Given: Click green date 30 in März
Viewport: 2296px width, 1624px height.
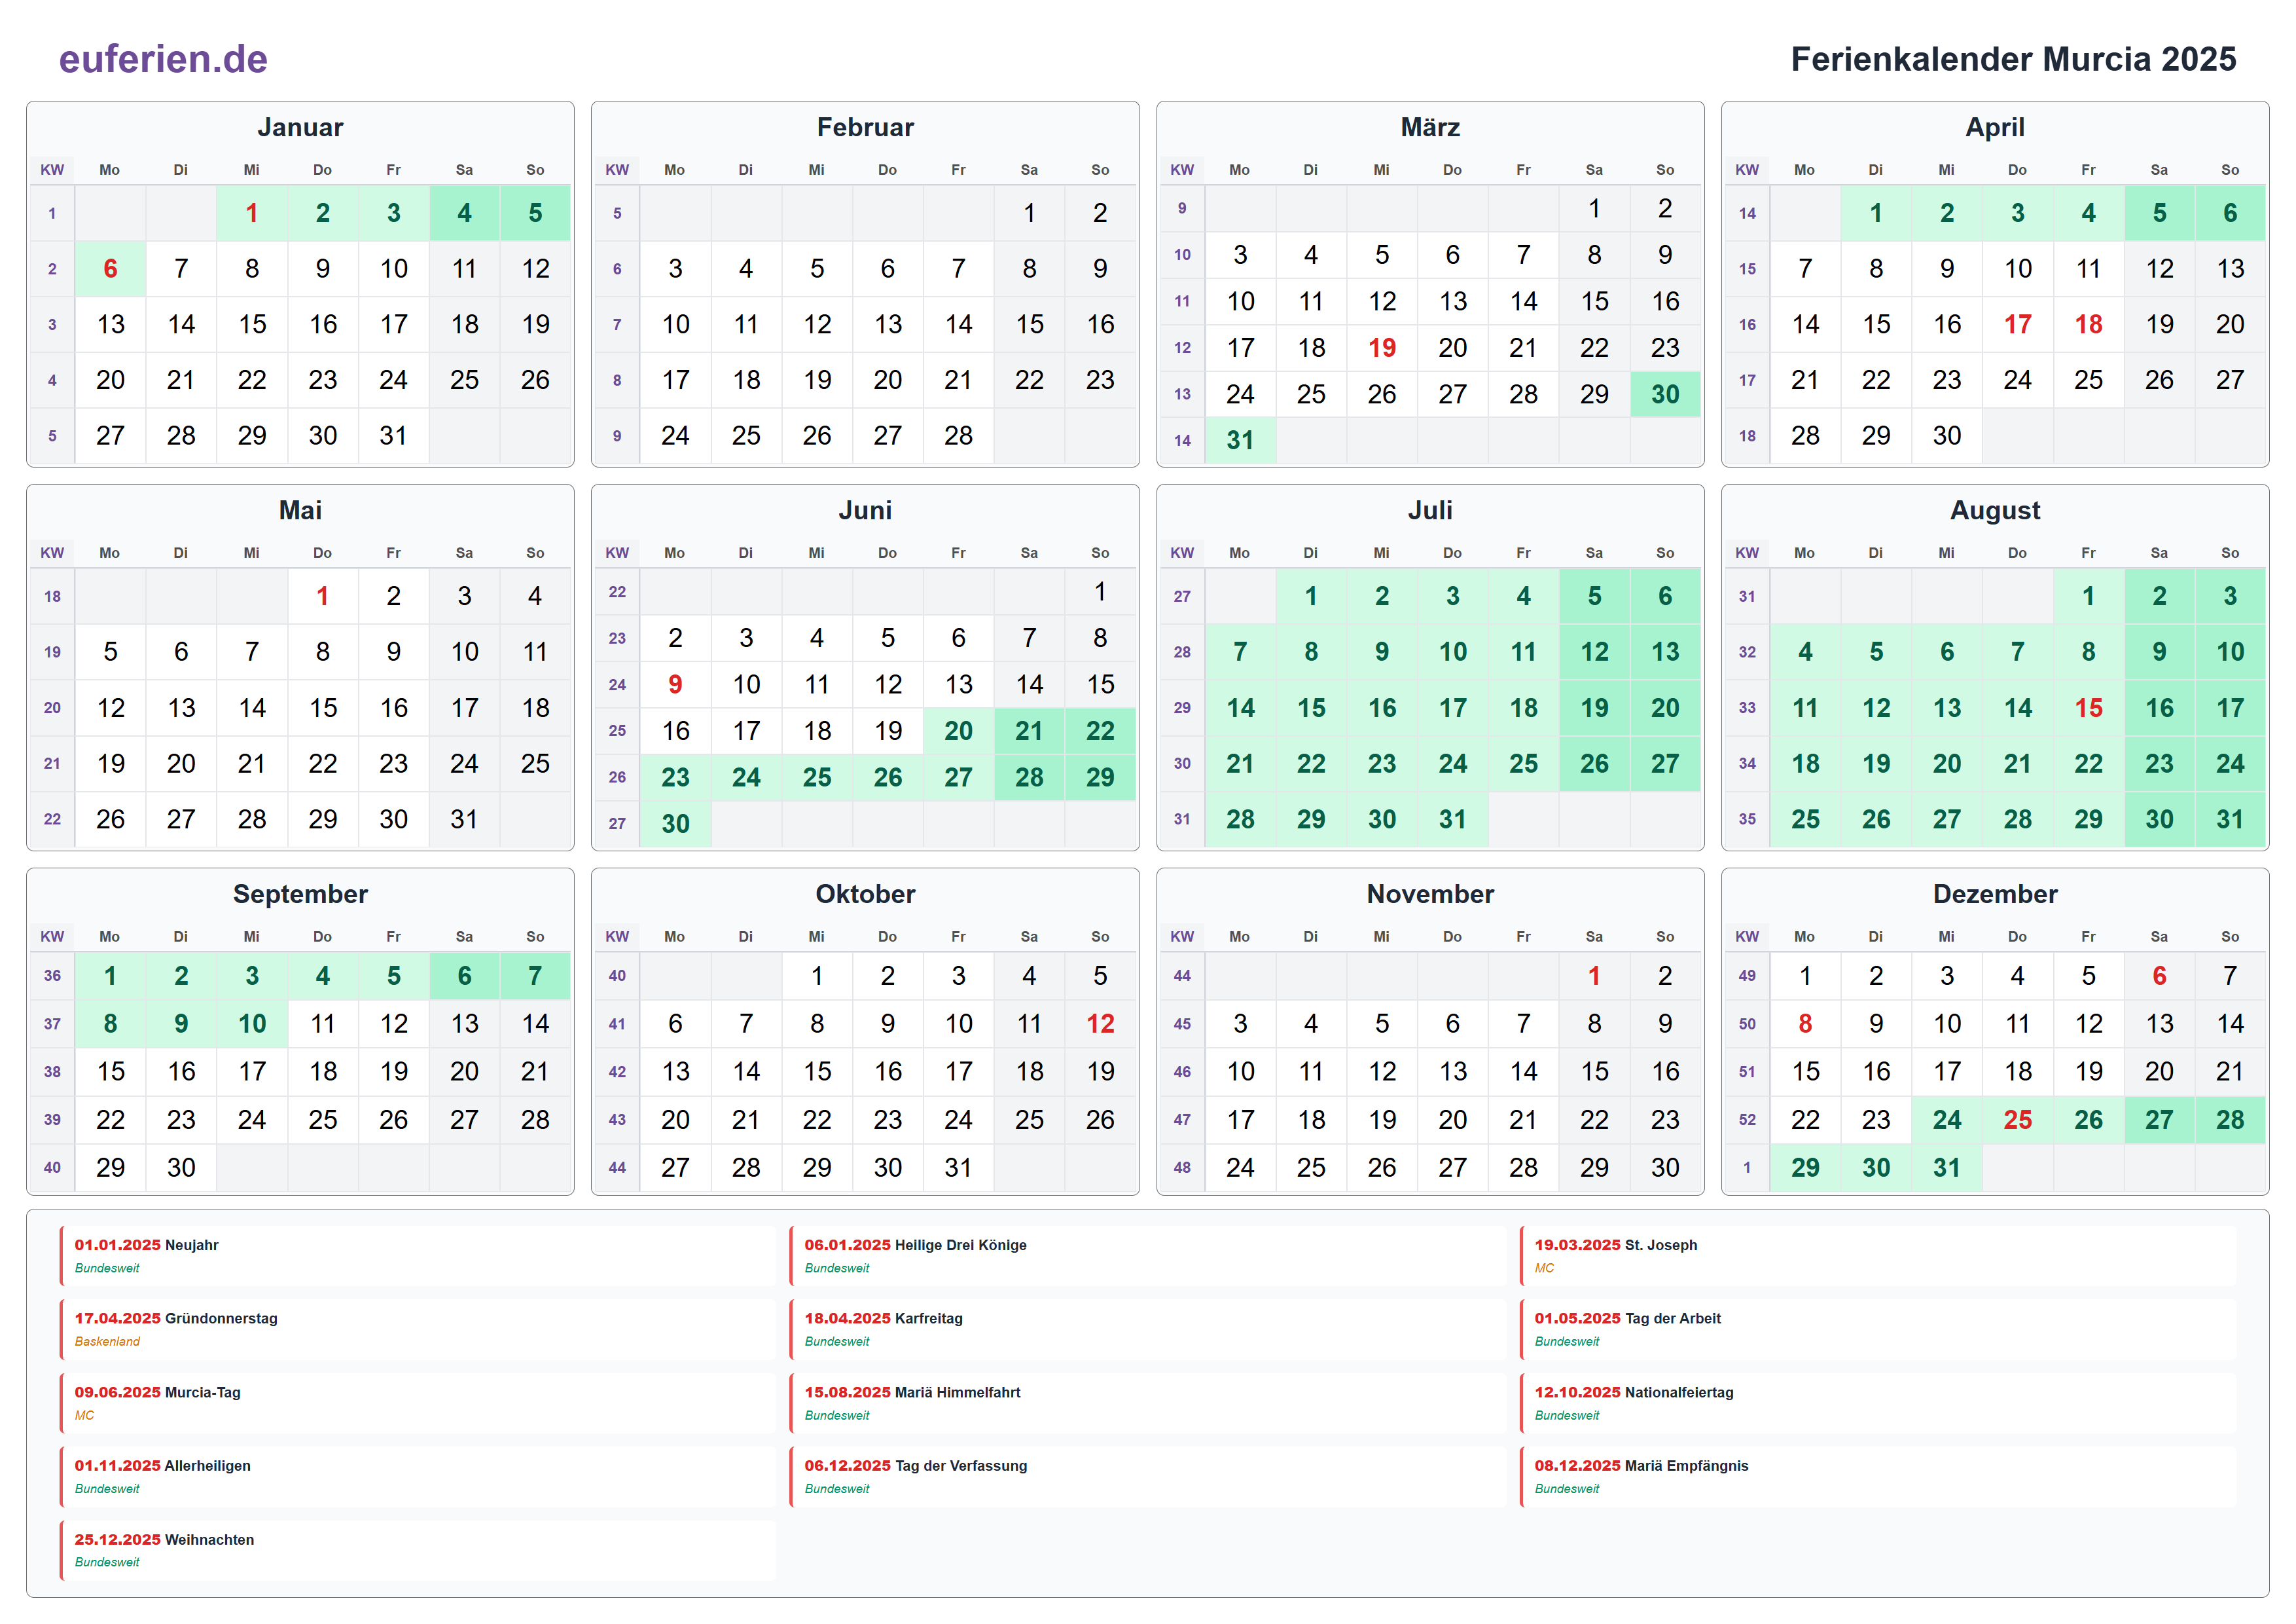Looking at the screenshot, I should pyautogui.click(x=1665, y=394).
